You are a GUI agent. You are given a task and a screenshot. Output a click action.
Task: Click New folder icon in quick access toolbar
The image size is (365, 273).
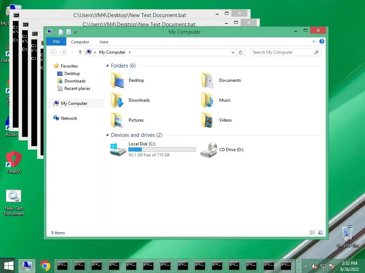tap(68, 32)
